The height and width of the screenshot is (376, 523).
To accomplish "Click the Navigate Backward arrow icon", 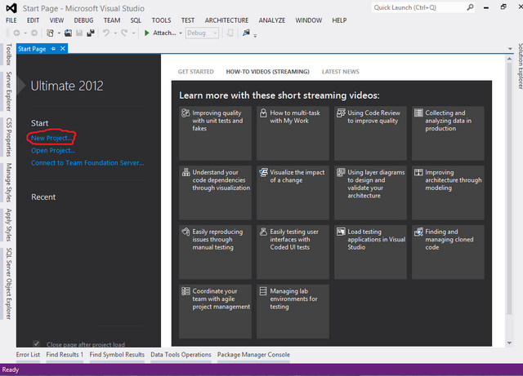I will pos(16,33).
